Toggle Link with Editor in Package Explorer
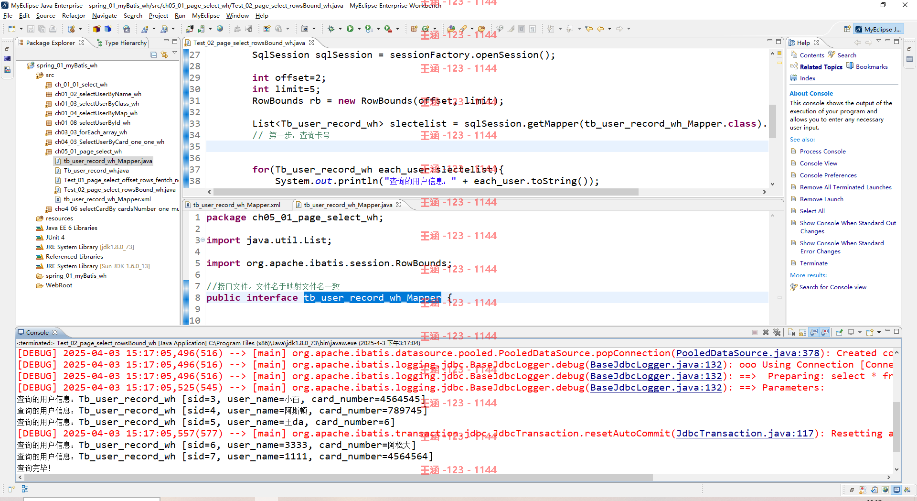 tap(164, 54)
